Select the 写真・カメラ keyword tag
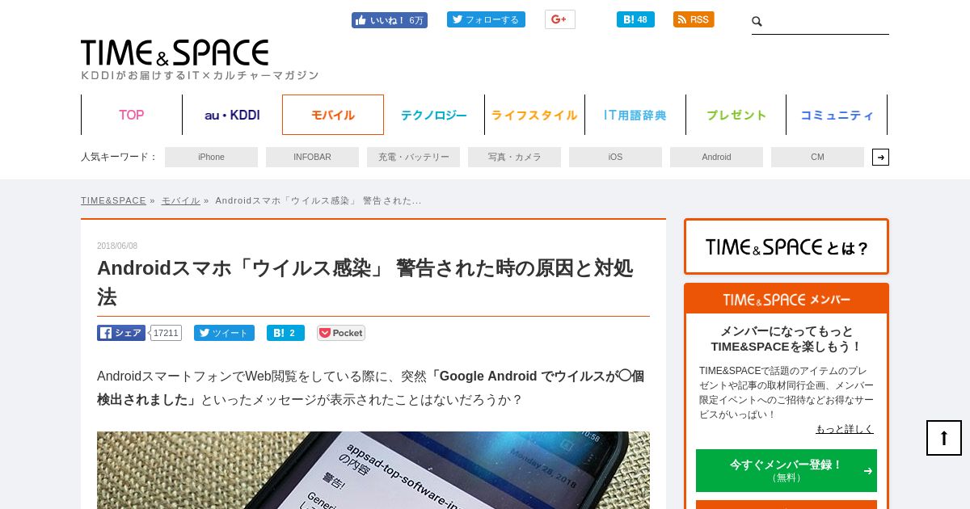Screen dimensions: 970x509 tap(514, 157)
